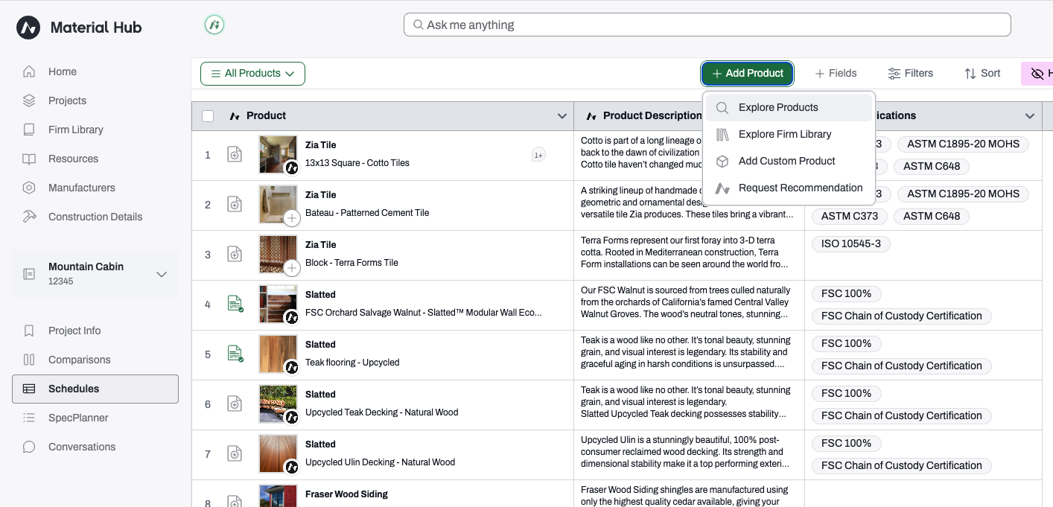Click the Ask me anything search field
The height and width of the screenshot is (507, 1053).
tap(707, 25)
